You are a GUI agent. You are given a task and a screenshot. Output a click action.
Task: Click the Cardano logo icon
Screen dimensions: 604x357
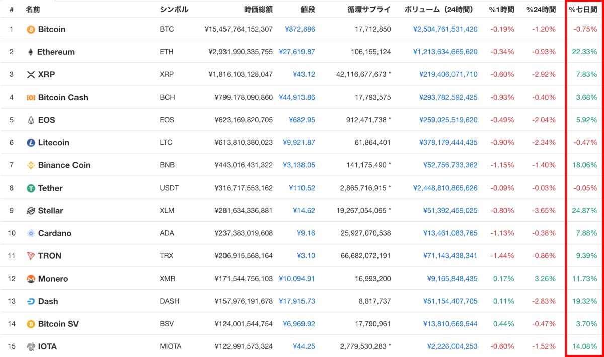coord(31,233)
